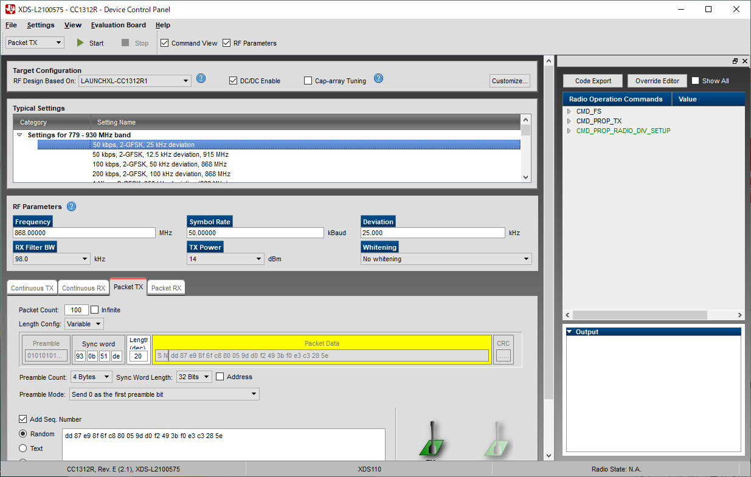The height and width of the screenshot is (477, 751).
Task: Click the TI logo in title bar
Action: click(x=9, y=9)
